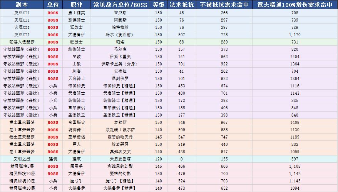The width and height of the screenshot is (338, 192).
Task: Click the cell 伊斯卡里奥（分身）
Action: click(120, 64)
